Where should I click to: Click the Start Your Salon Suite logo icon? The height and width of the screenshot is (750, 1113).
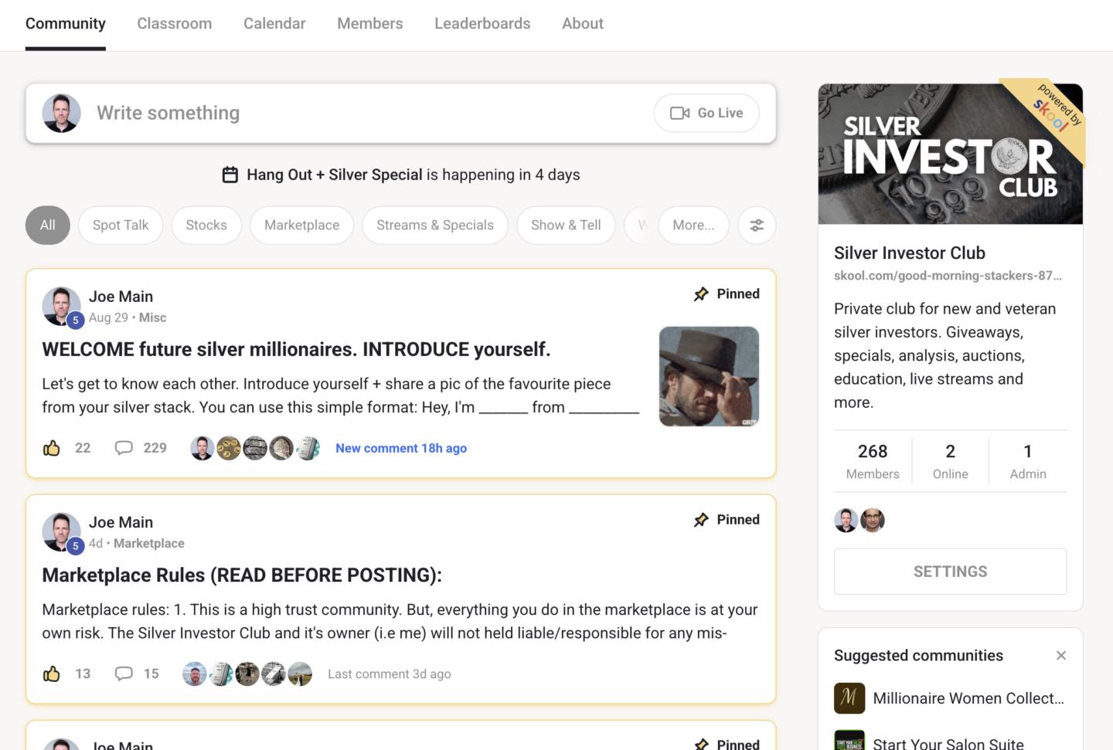coord(849,740)
